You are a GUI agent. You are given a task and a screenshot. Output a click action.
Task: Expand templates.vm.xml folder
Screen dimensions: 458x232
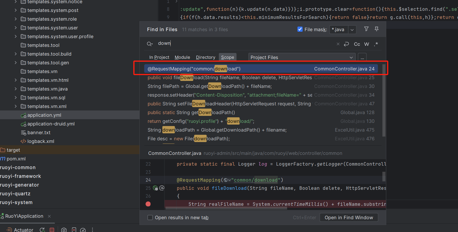tap(15, 106)
